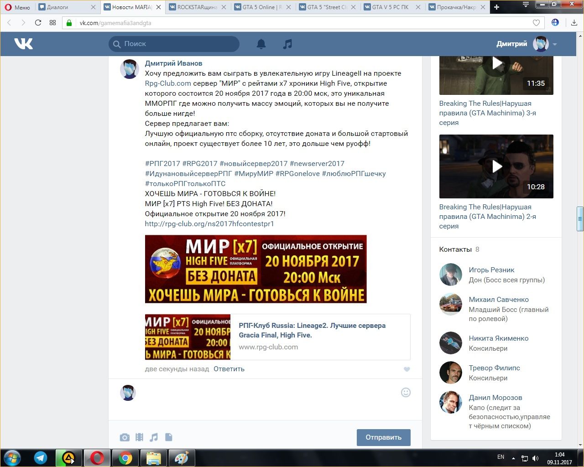Viewport: 584px width, 467px height.
Task: Like the comment with heart icon
Action: coord(407,369)
